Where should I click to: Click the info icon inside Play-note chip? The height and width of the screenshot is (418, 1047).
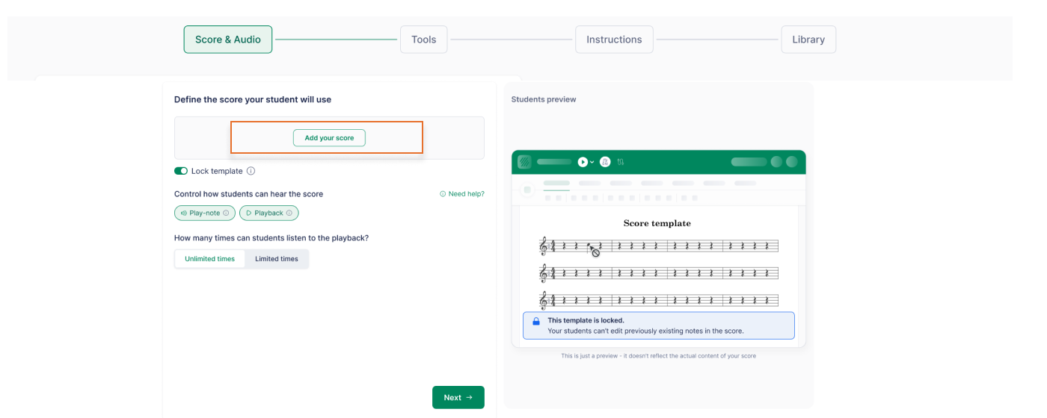point(226,213)
